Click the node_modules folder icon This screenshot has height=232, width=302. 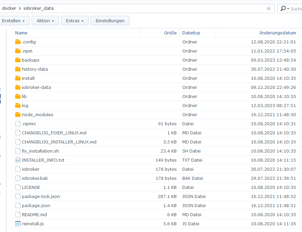(x=18, y=114)
